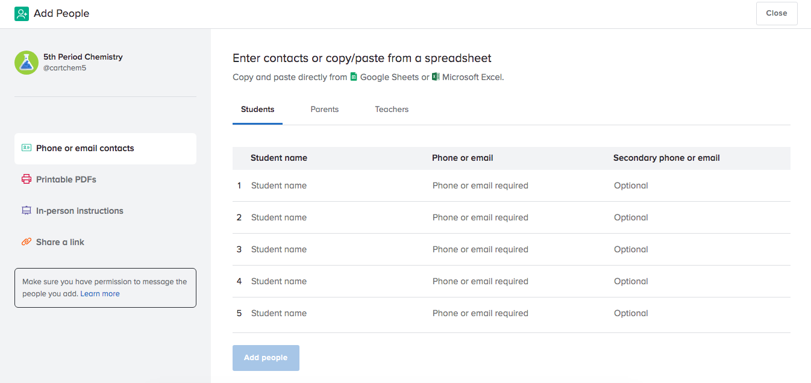Viewport: 811px width, 383px height.
Task: Follow the Learn more link
Action: pos(100,294)
